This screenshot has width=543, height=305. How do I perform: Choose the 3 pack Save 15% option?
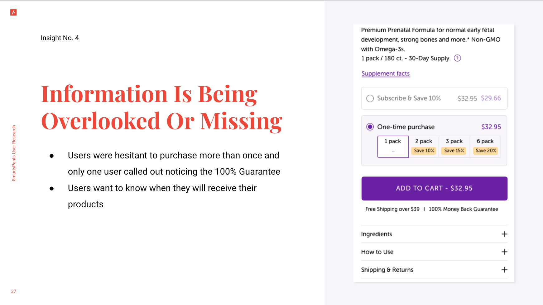point(454,147)
